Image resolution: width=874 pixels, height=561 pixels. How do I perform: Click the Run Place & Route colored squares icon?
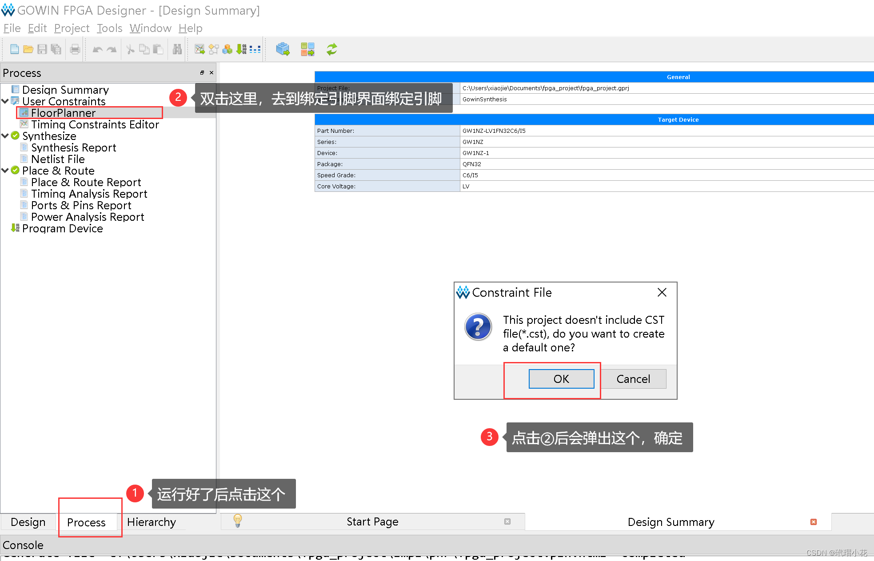(x=307, y=49)
